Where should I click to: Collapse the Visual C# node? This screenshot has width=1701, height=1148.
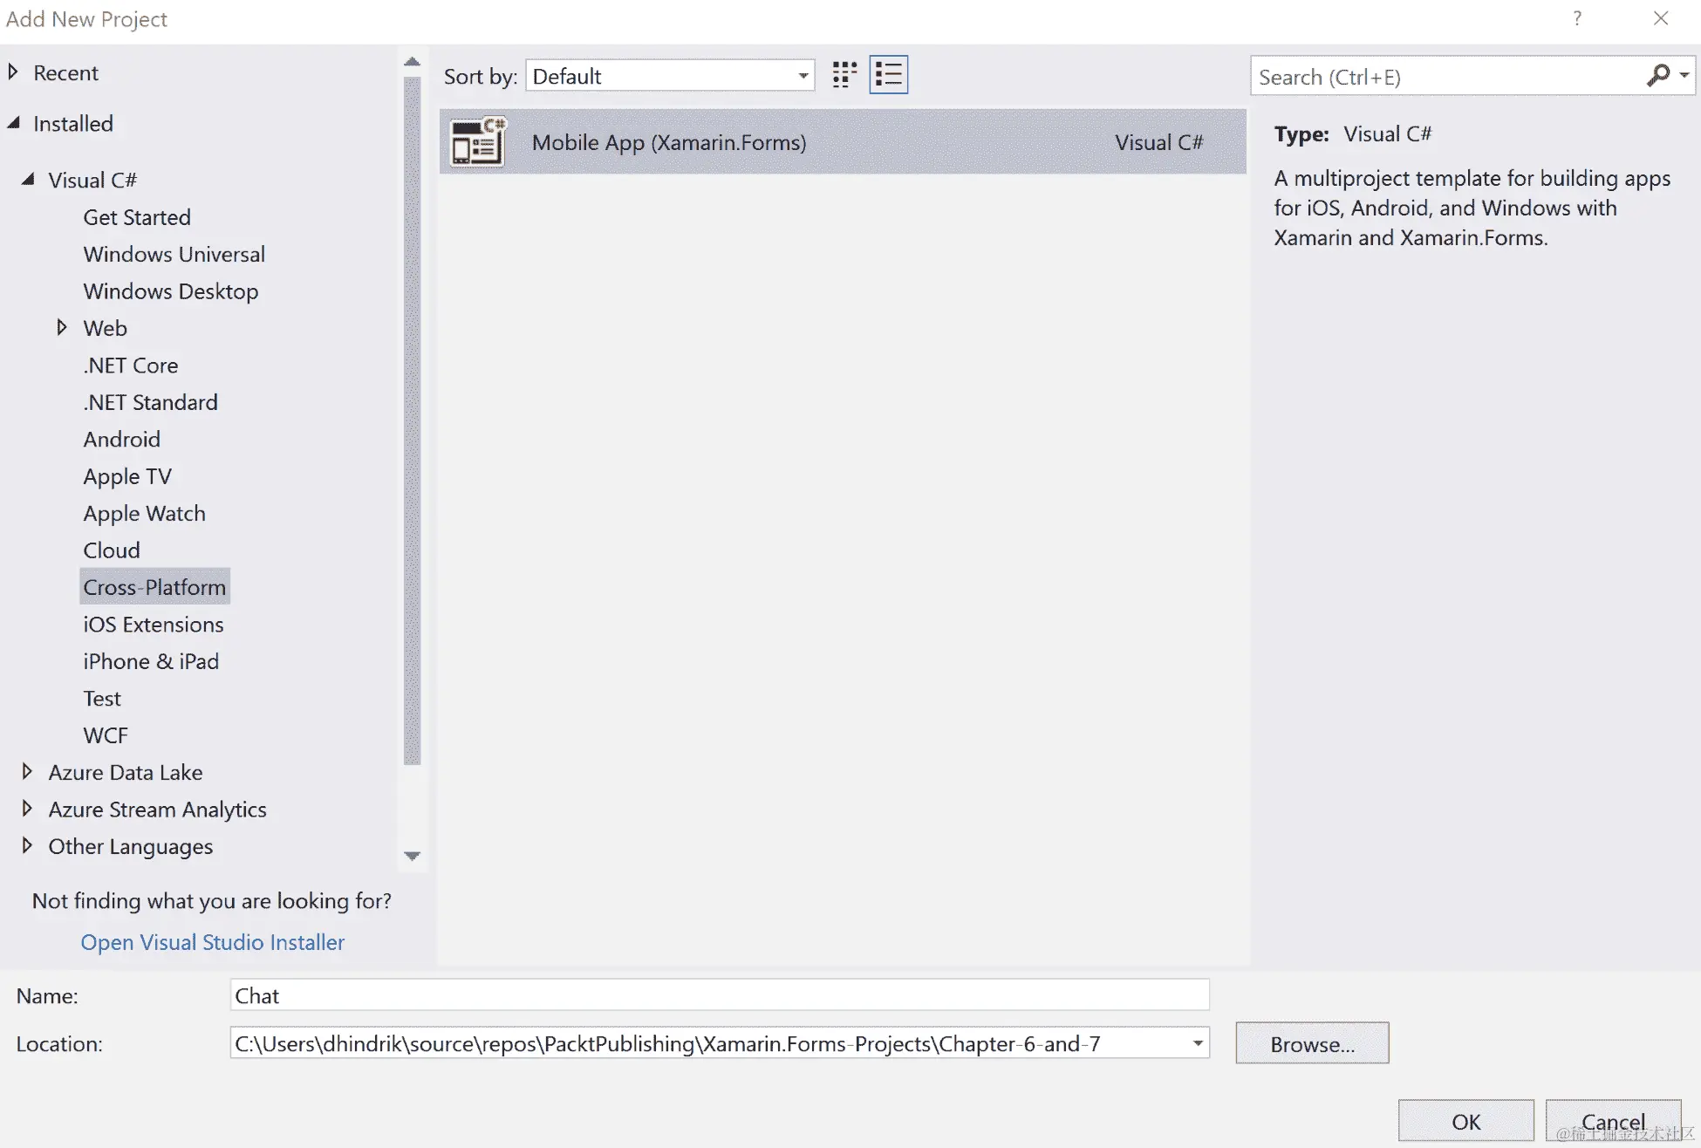[x=28, y=179]
